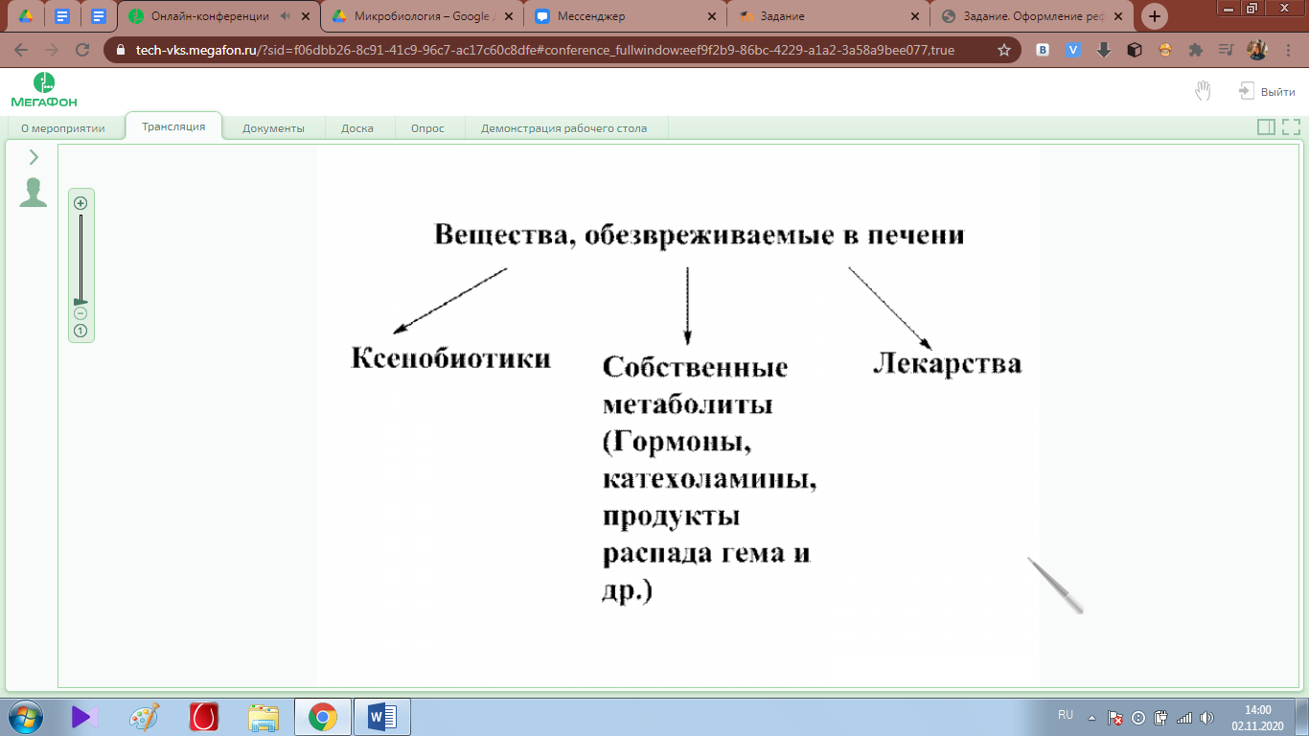1309x736 pixels.
Task: Show hidden tray icons arrow
Action: pos(1091,717)
